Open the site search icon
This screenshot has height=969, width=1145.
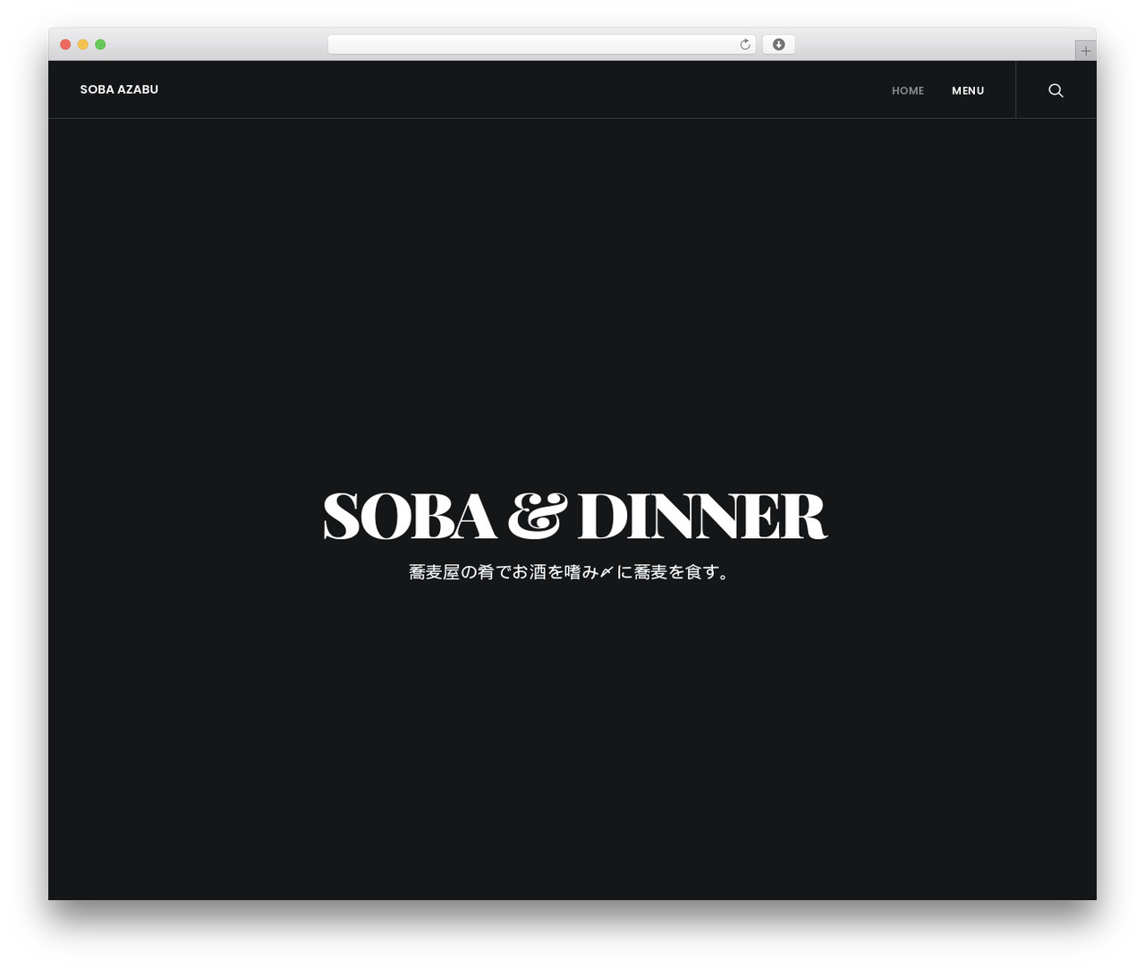coord(1056,90)
